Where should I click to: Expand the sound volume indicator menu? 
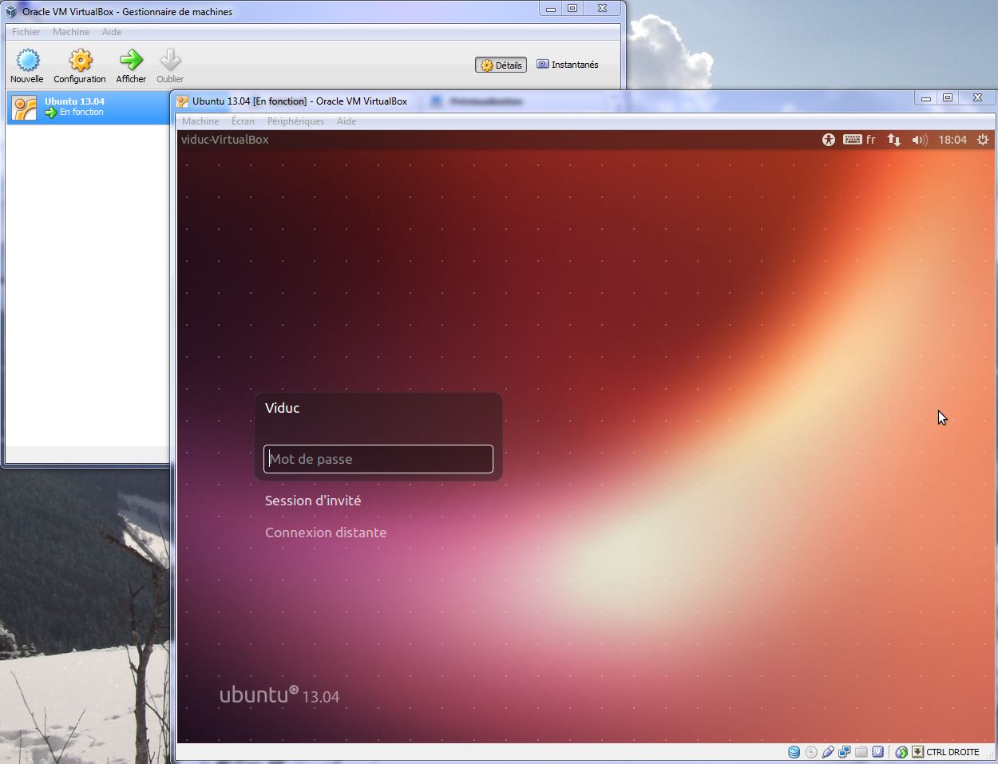coord(919,140)
